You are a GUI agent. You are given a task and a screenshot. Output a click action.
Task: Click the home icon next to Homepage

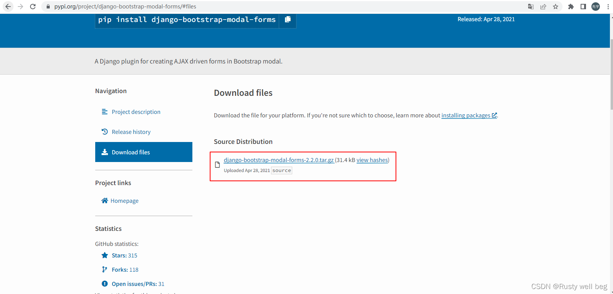pos(104,200)
